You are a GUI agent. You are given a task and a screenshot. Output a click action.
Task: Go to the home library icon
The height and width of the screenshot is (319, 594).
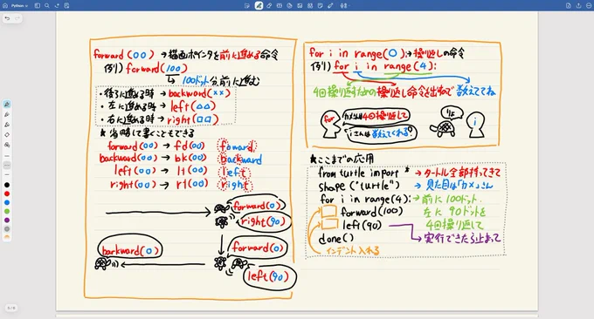click(x=5, y=6)
